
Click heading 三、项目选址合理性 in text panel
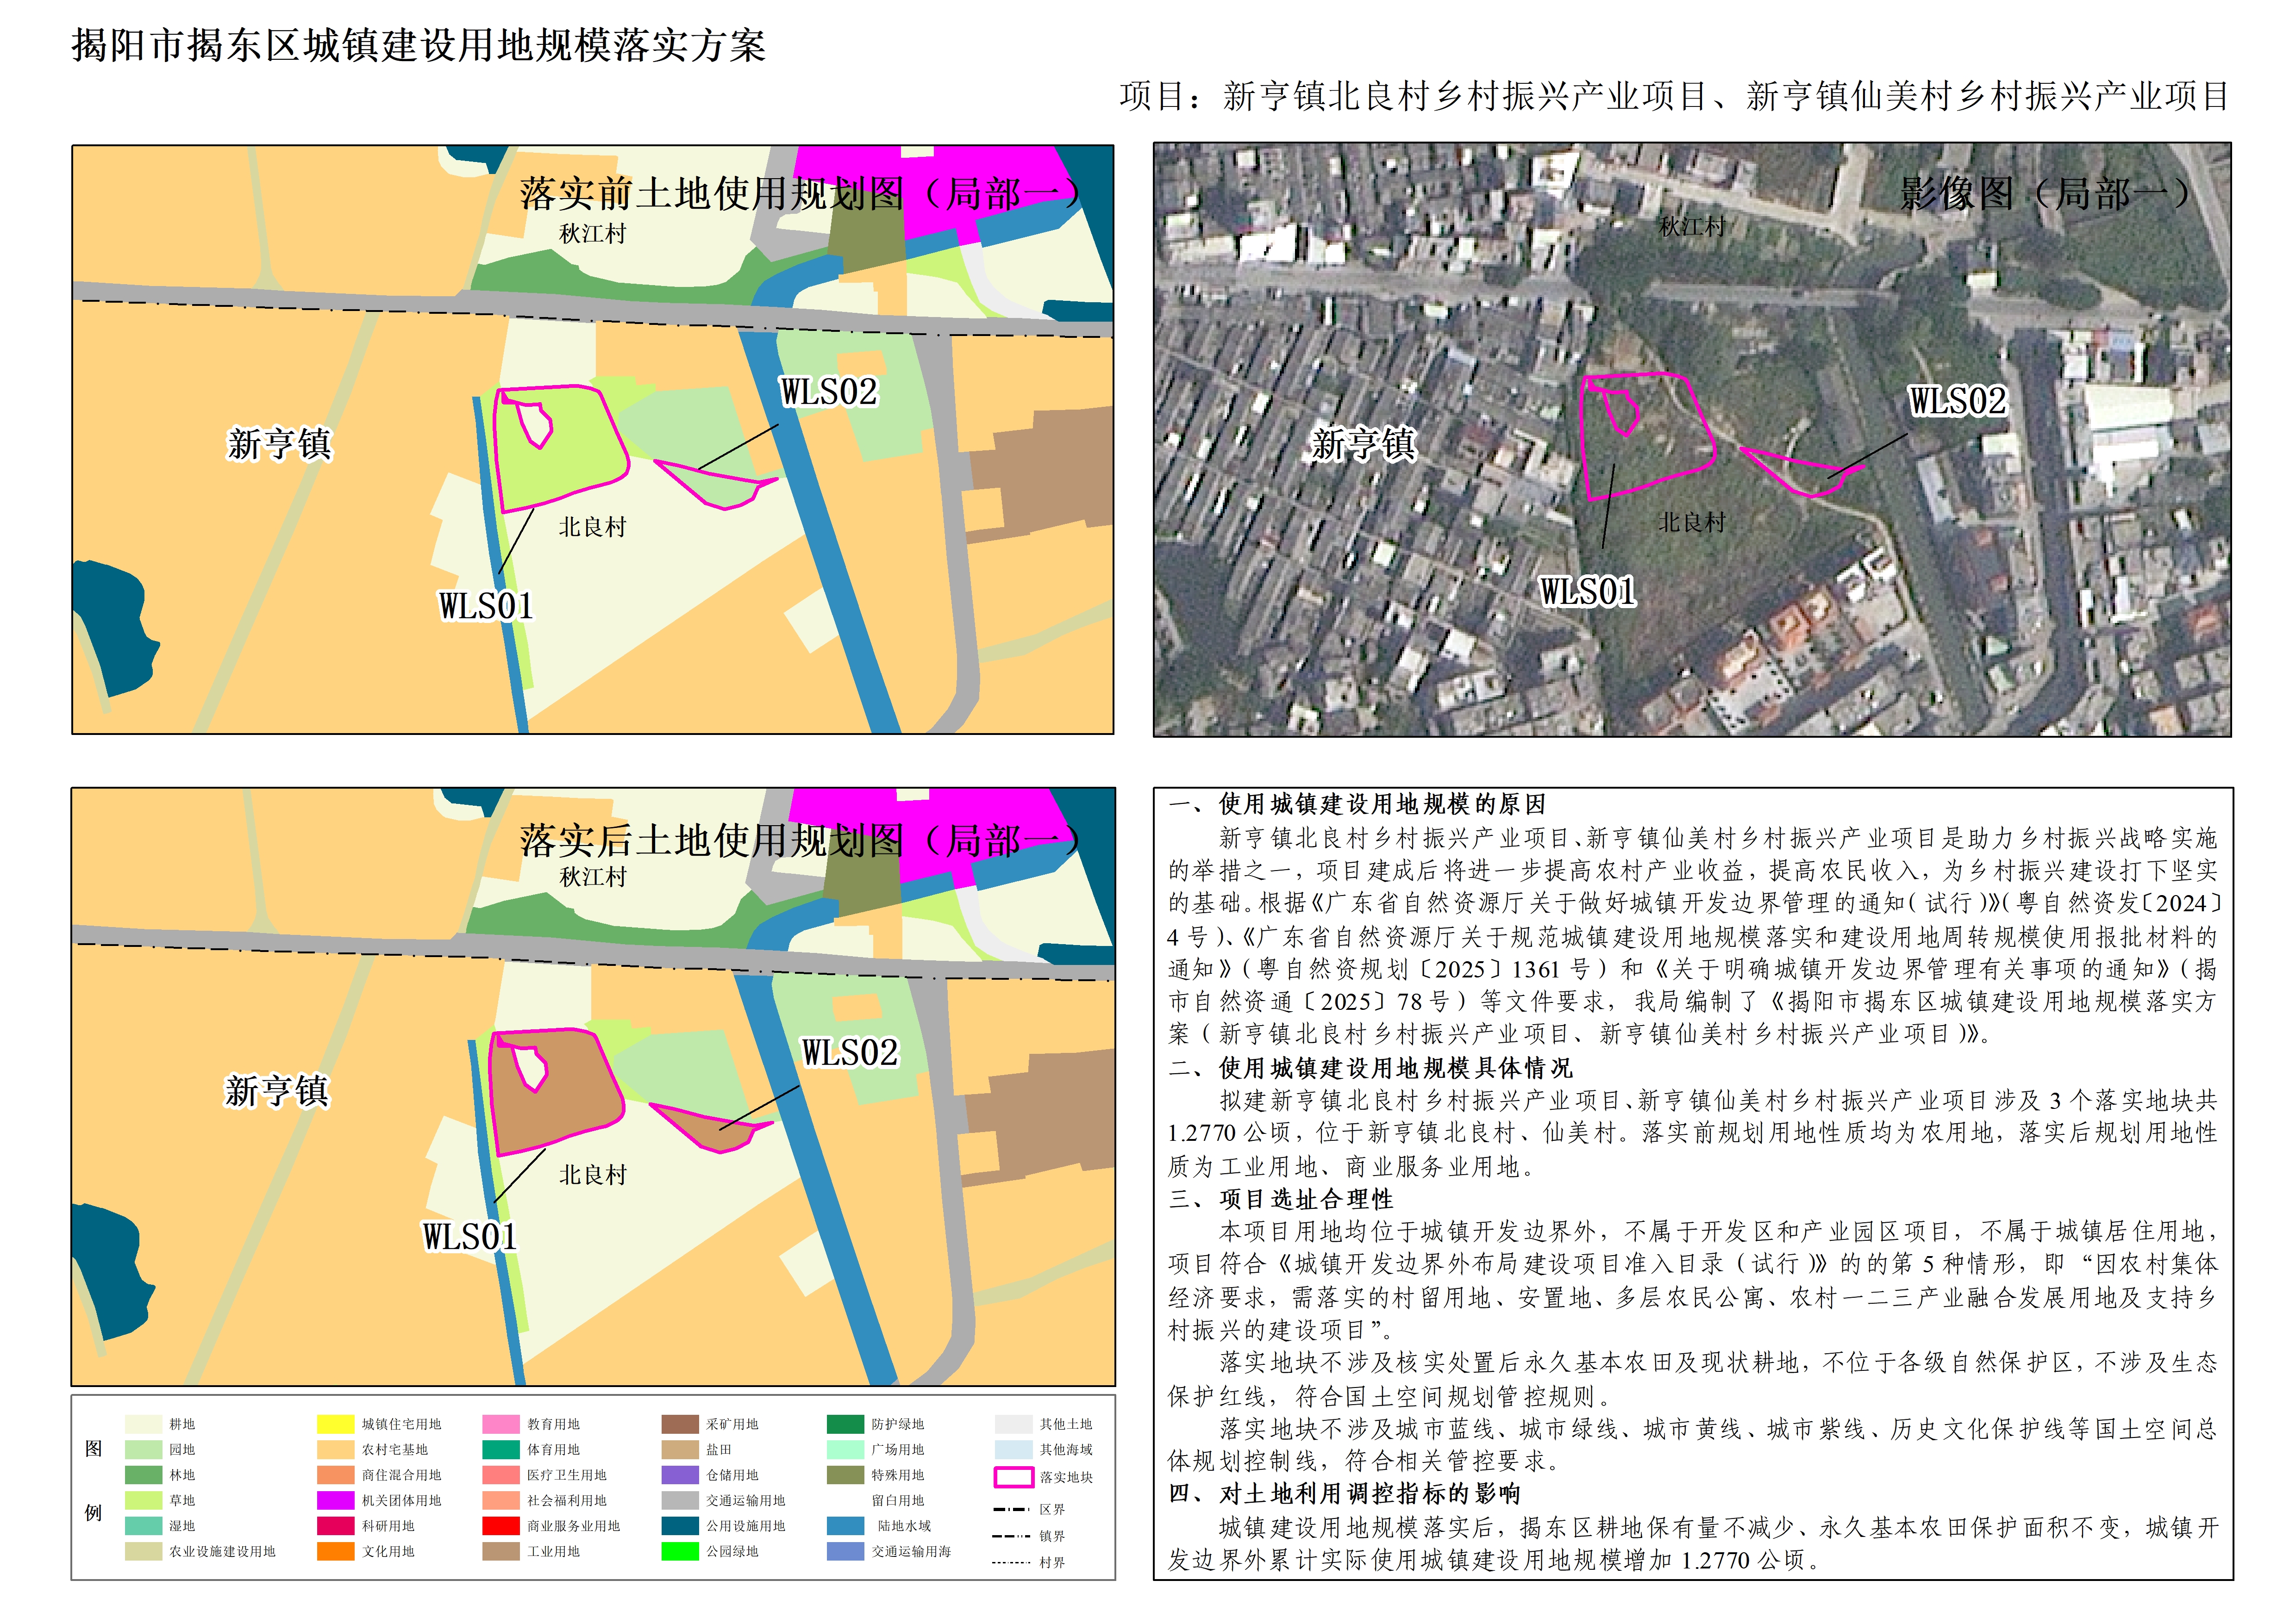[1281, 1199]
